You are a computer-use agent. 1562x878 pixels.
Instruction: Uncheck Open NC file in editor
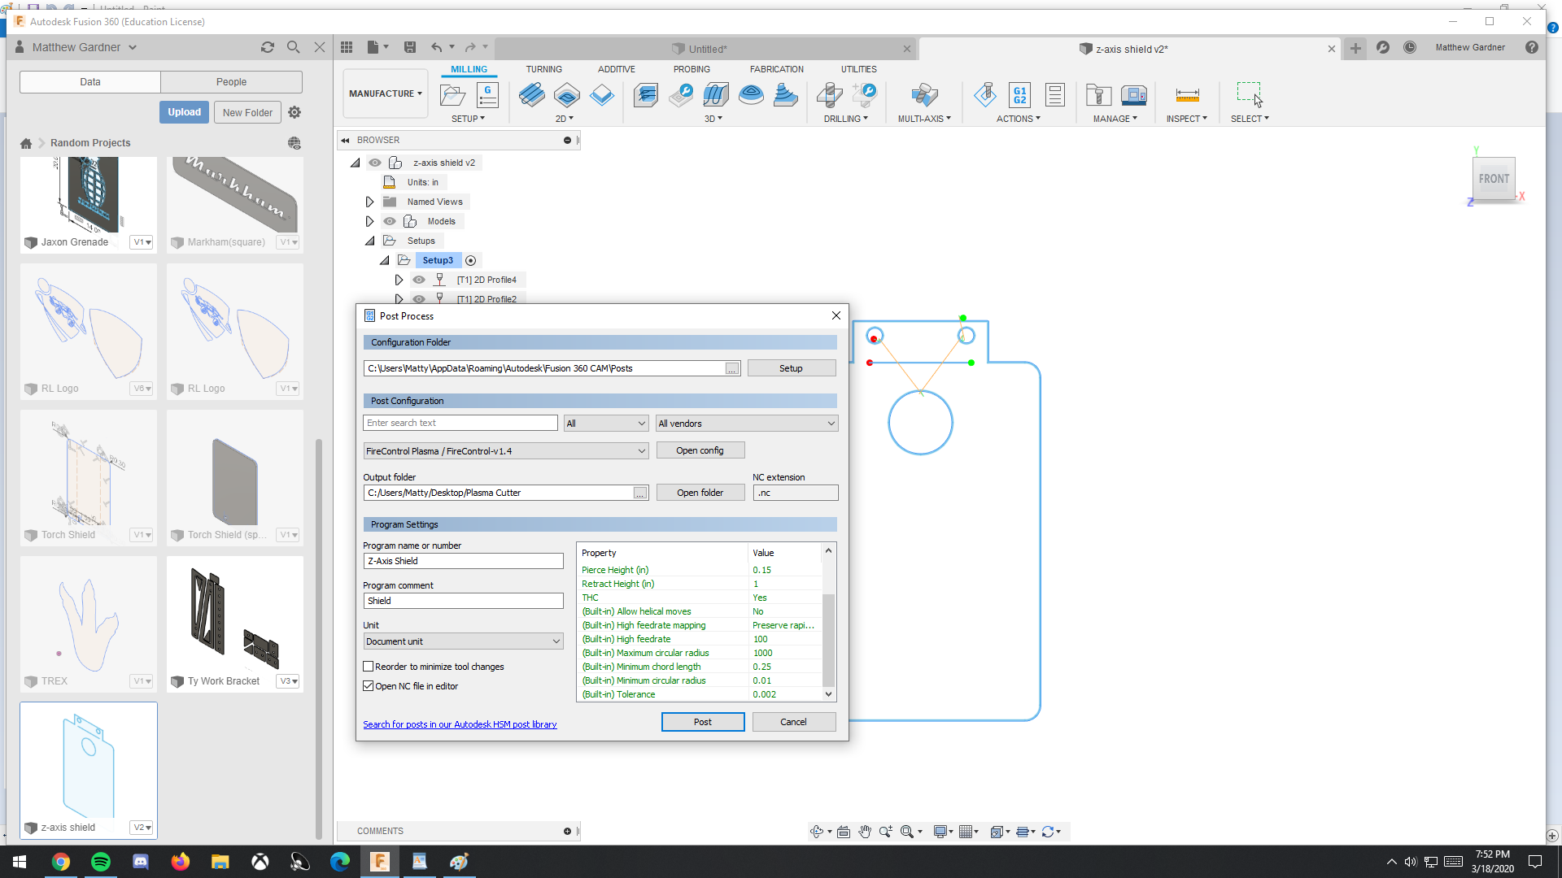point(369,686)
